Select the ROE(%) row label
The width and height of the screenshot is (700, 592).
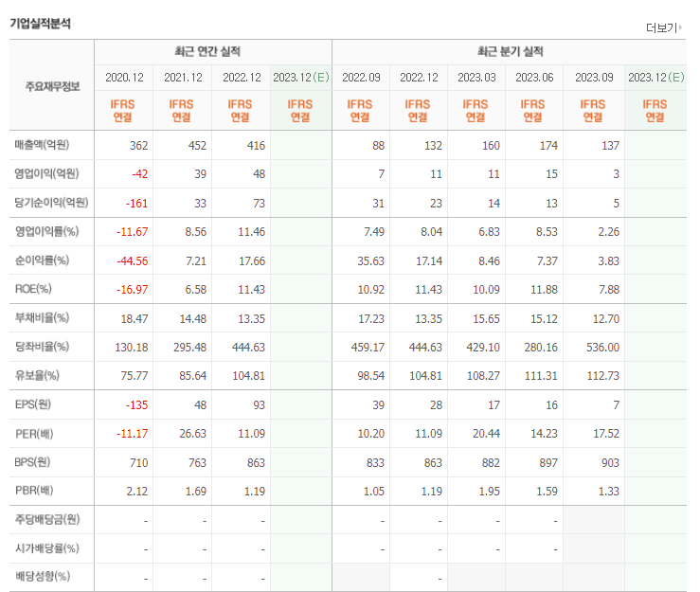[x=33, y=289]
